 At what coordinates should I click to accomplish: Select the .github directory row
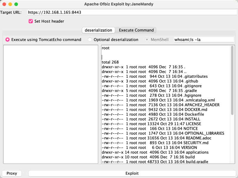tap(150, 81)
